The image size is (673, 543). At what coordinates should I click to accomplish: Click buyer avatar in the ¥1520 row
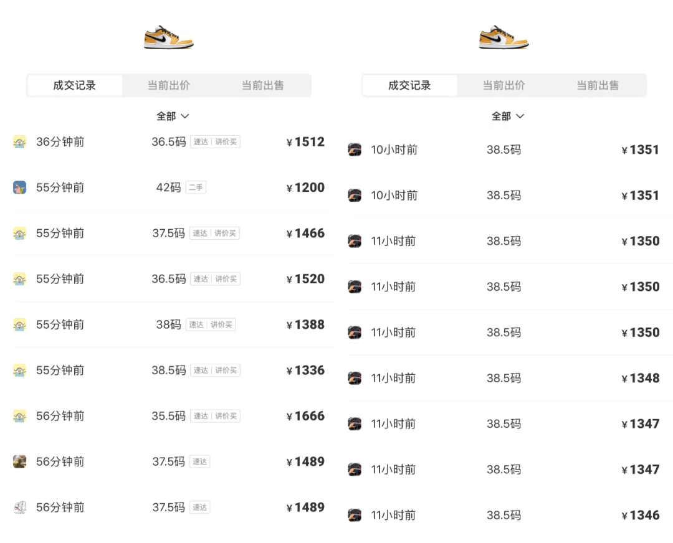pyautogui.click(x=19, y=279)
